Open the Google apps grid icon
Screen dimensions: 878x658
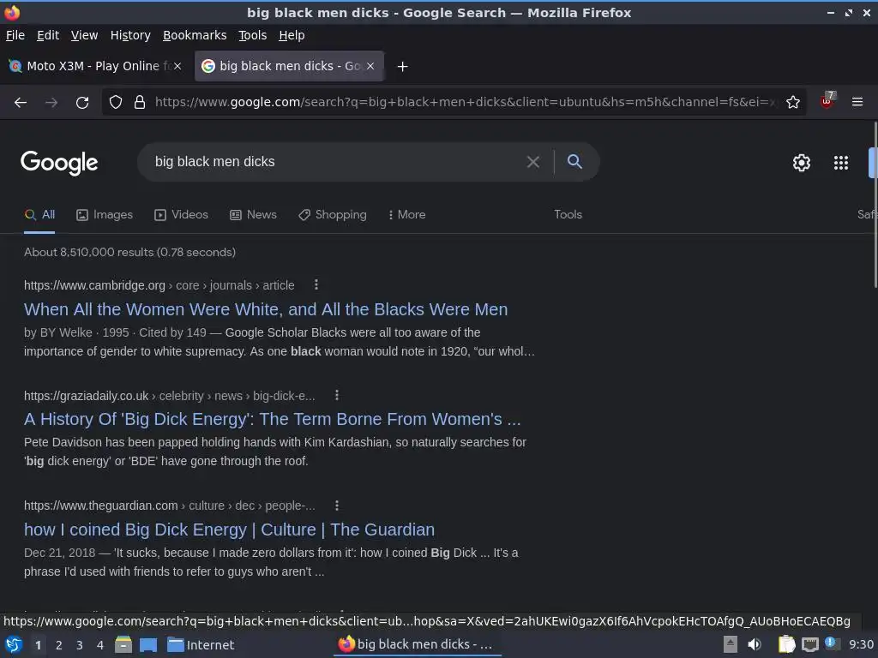point(841,163)
